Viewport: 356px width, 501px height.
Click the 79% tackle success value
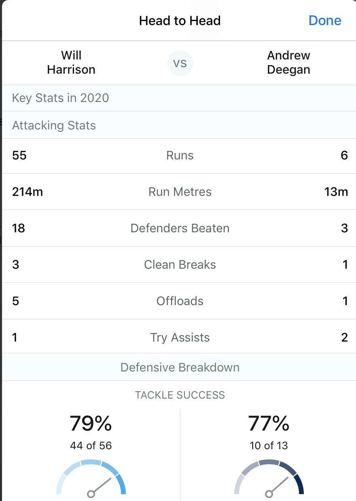(x=91, y=423)
